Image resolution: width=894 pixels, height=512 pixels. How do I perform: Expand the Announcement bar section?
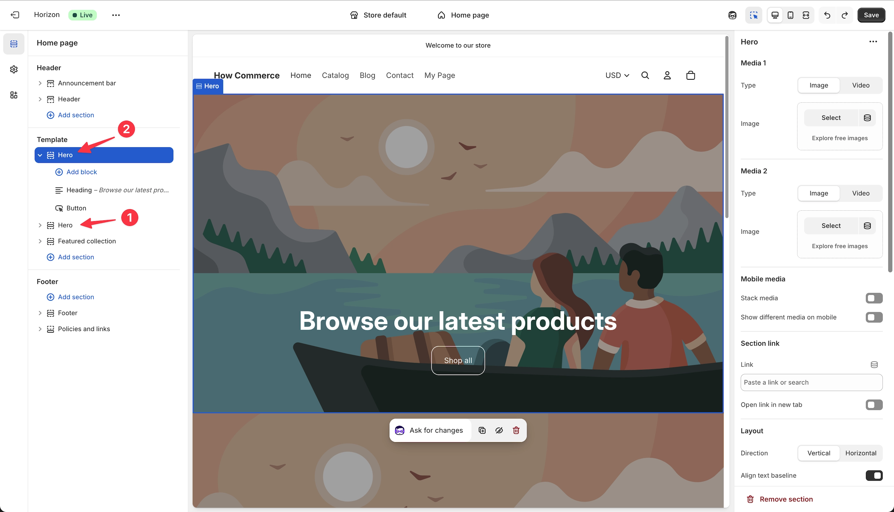(40, 83)
